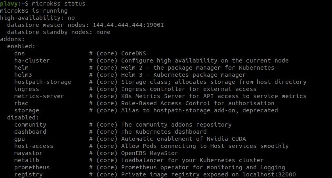
Task: Click the 'dashboard' addon name
Action: click(30, 132)
